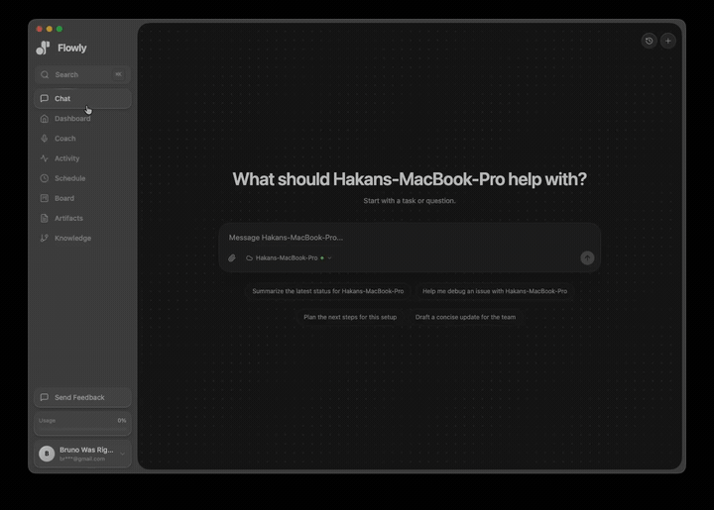
Task: Click the cloud icon beside Hakans-MacBook-Pro
Action: pos(250,258)
